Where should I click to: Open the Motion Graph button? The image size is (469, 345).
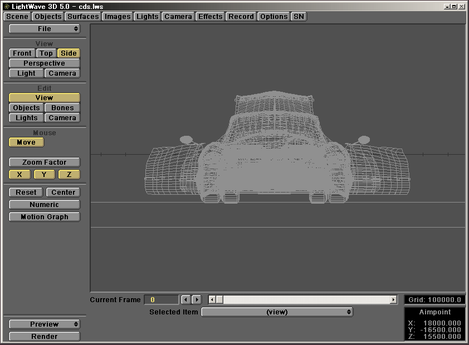pyautogui.click(x=45, y=217)
